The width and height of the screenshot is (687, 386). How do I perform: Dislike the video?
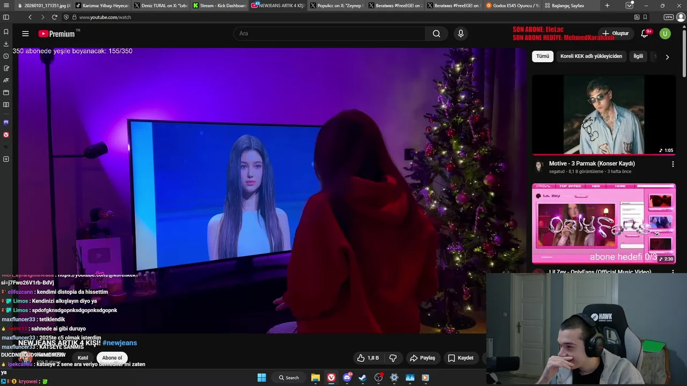coord(393,358)
